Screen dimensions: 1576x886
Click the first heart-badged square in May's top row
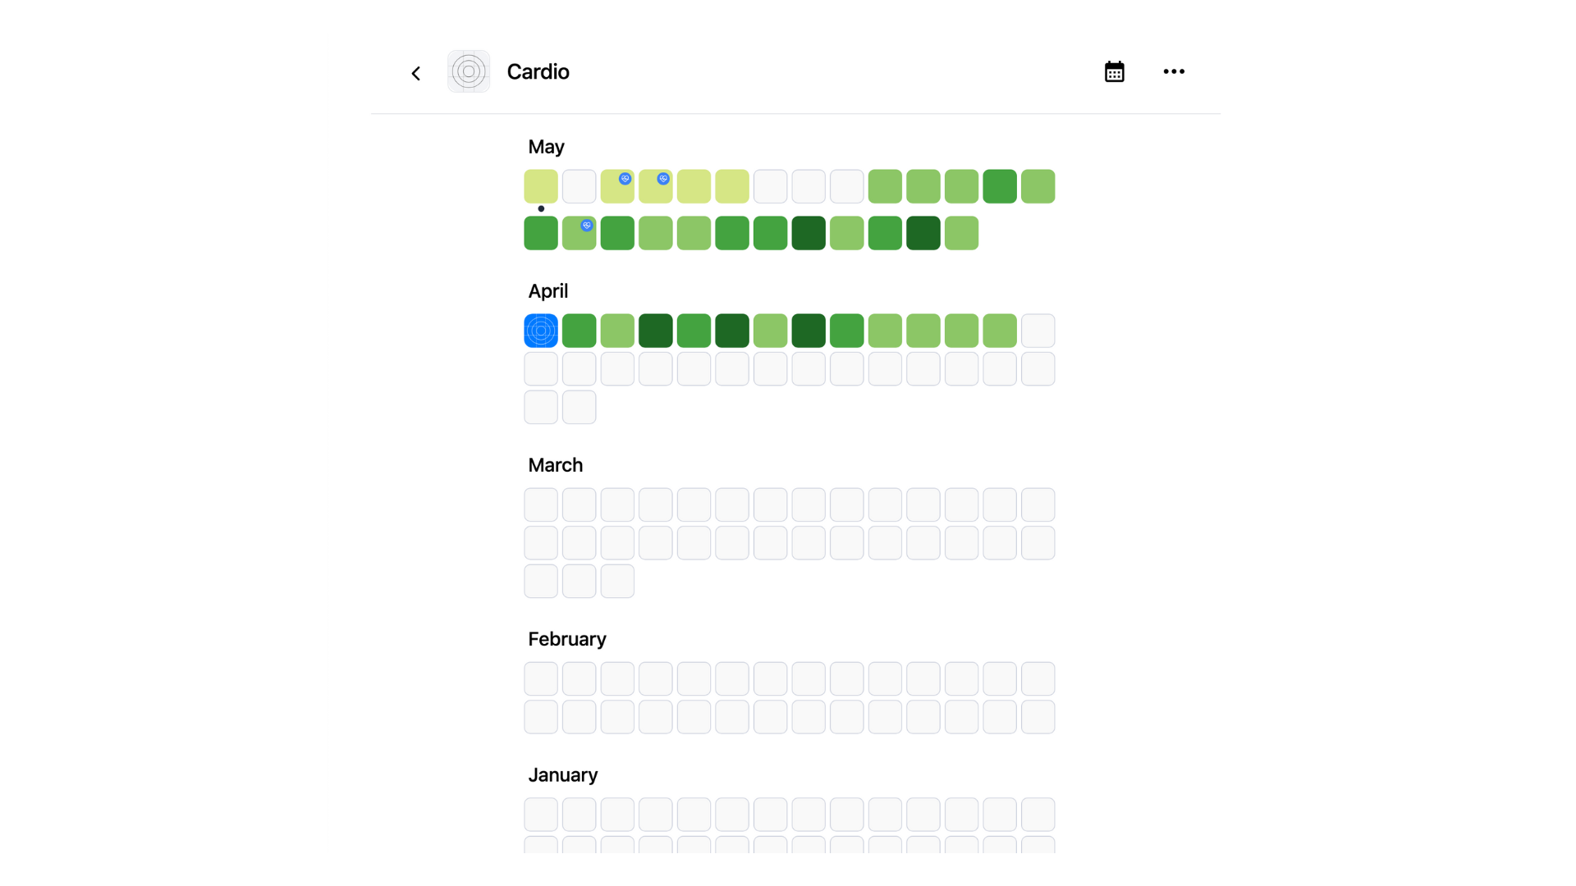(617, 186)
